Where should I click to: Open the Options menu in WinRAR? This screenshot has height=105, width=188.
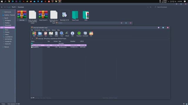click(x=54, y=30)
